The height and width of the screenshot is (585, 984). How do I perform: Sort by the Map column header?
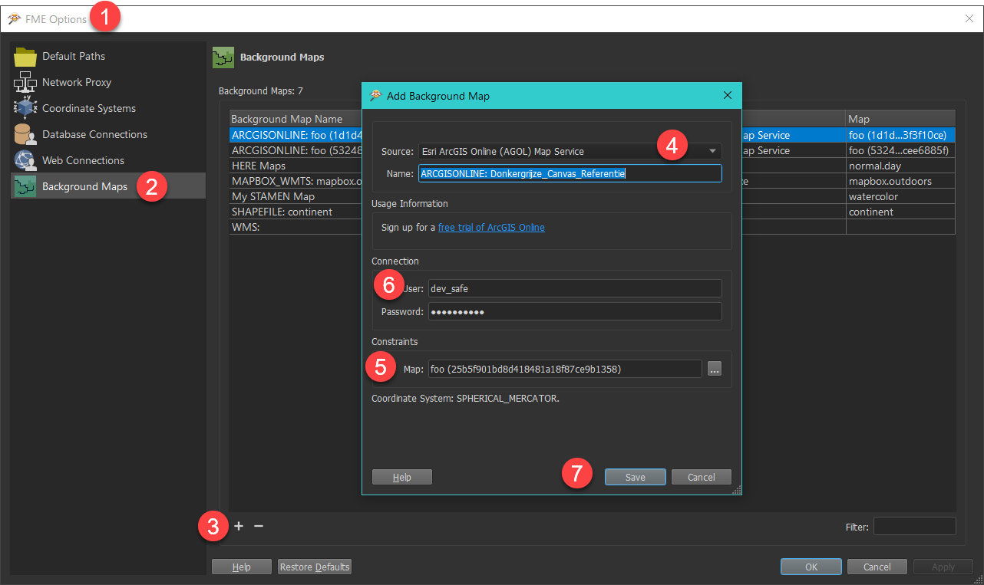tap(900, 119)
